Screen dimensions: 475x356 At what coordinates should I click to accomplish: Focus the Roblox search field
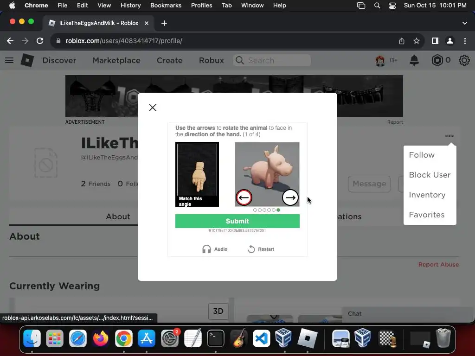click(x=272, y=60)
